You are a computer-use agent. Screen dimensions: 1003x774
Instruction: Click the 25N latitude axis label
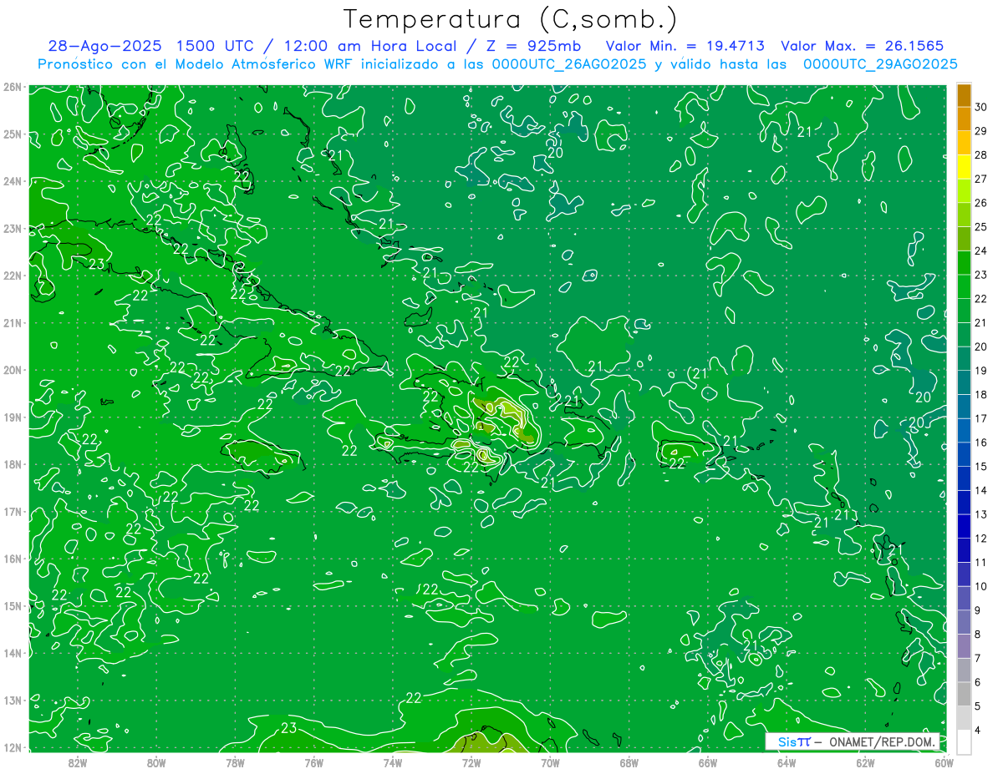(13, 134)
